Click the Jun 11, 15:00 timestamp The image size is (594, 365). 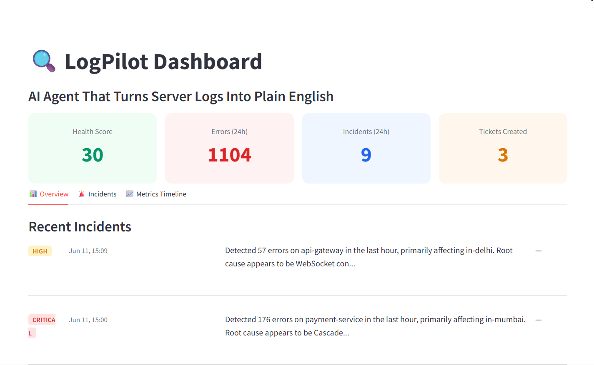88,320
